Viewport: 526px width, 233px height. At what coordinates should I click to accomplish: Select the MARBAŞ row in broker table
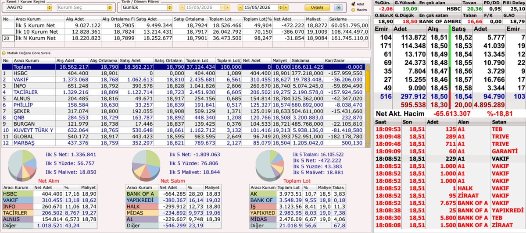click(x=183, y=143)
